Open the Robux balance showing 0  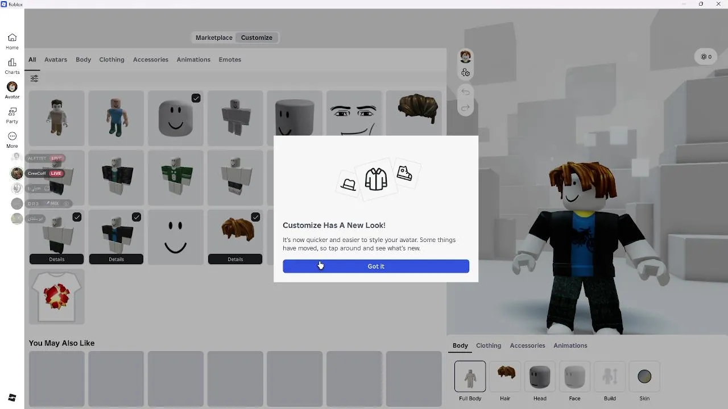pos(706,57)
